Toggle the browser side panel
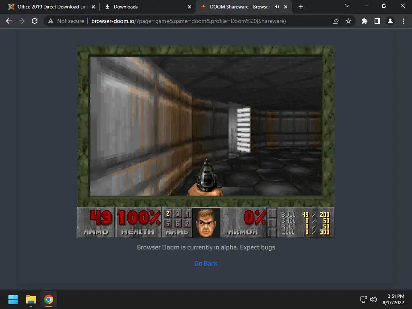The width and height of the screenshot is (412, 309). [377, 21]
